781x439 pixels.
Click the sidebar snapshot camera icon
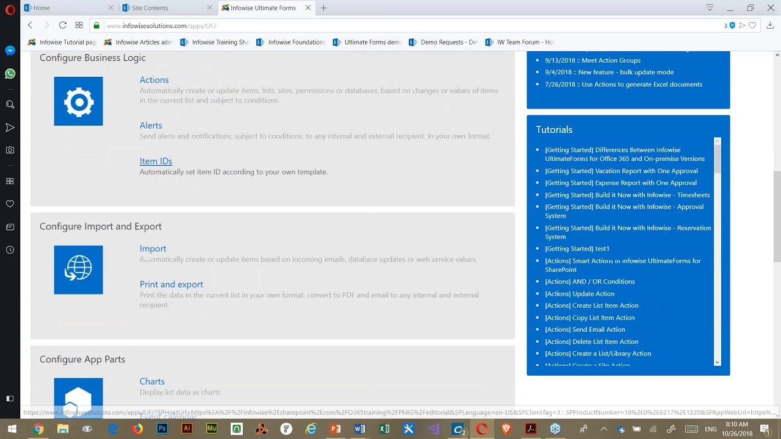point(10,150)
